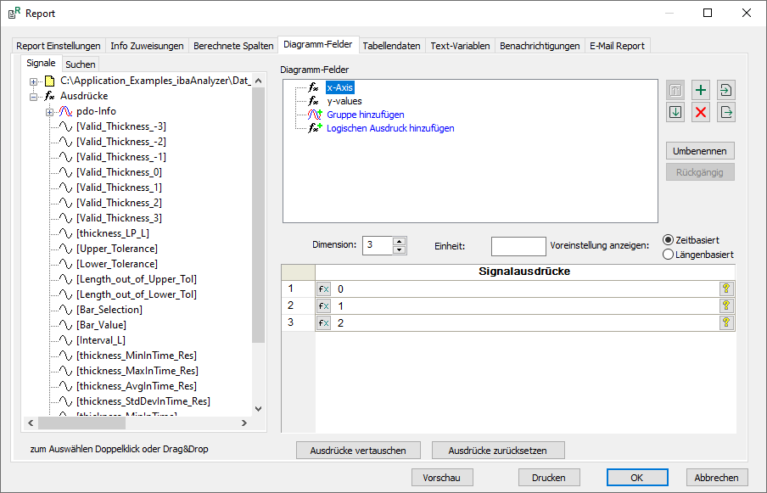Decrease Dimension value with down arrow

pyautogui.click(x=399, y=250)
